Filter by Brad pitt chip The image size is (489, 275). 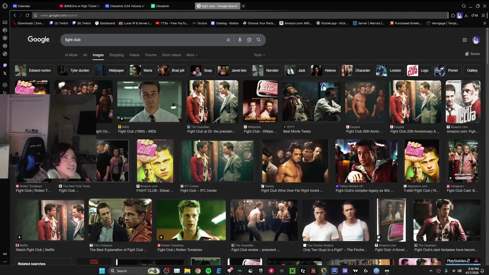pos(173,70)
